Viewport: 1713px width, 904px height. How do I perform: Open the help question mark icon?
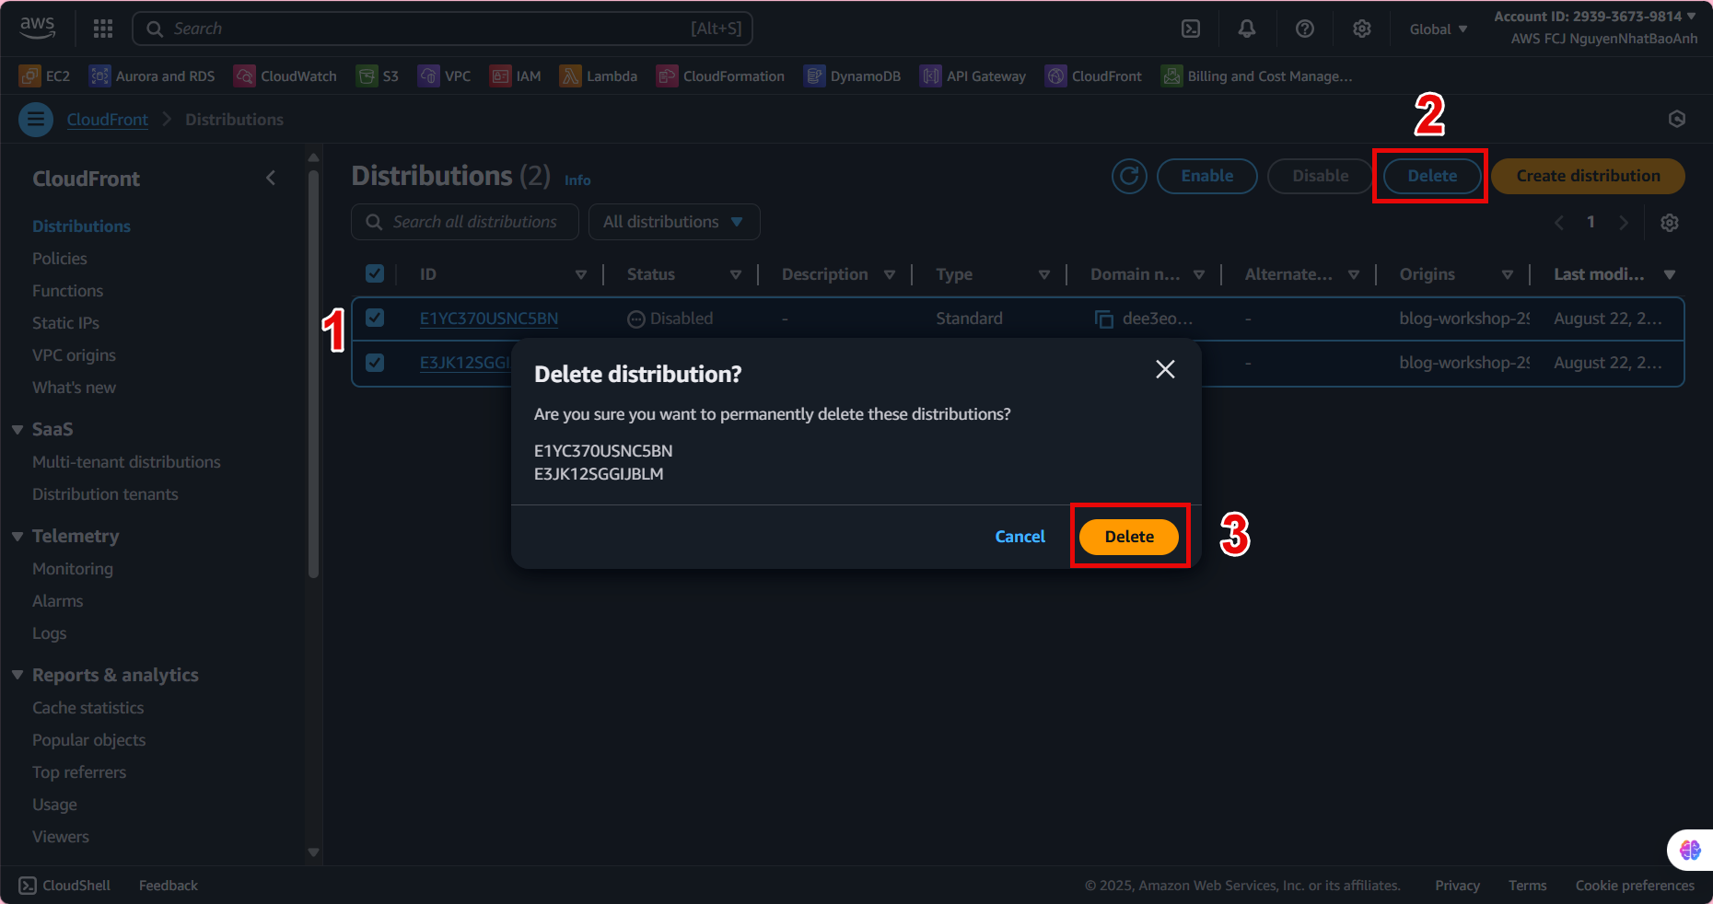pos(1304,29)
